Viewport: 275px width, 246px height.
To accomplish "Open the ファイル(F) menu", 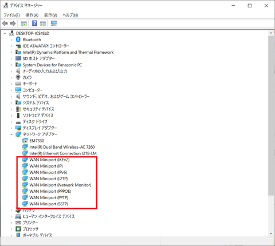I will point(11,15).
